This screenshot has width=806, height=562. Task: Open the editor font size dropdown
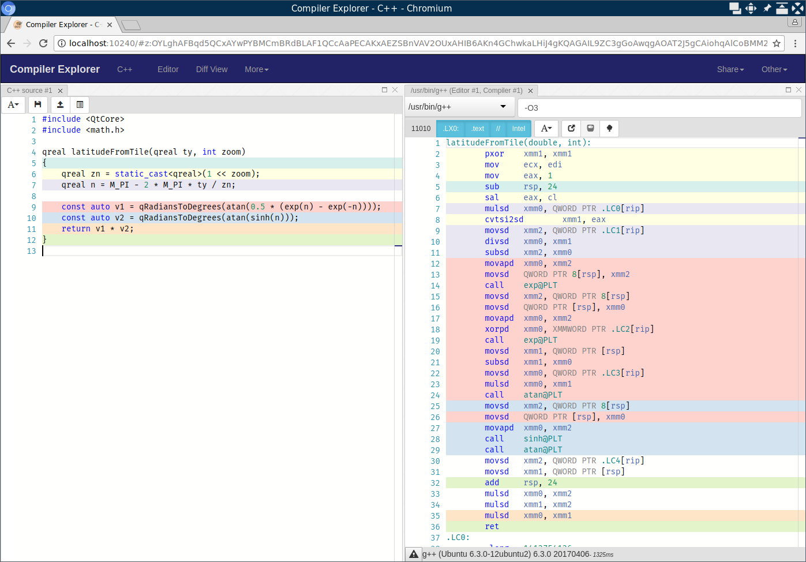(13, 104)
